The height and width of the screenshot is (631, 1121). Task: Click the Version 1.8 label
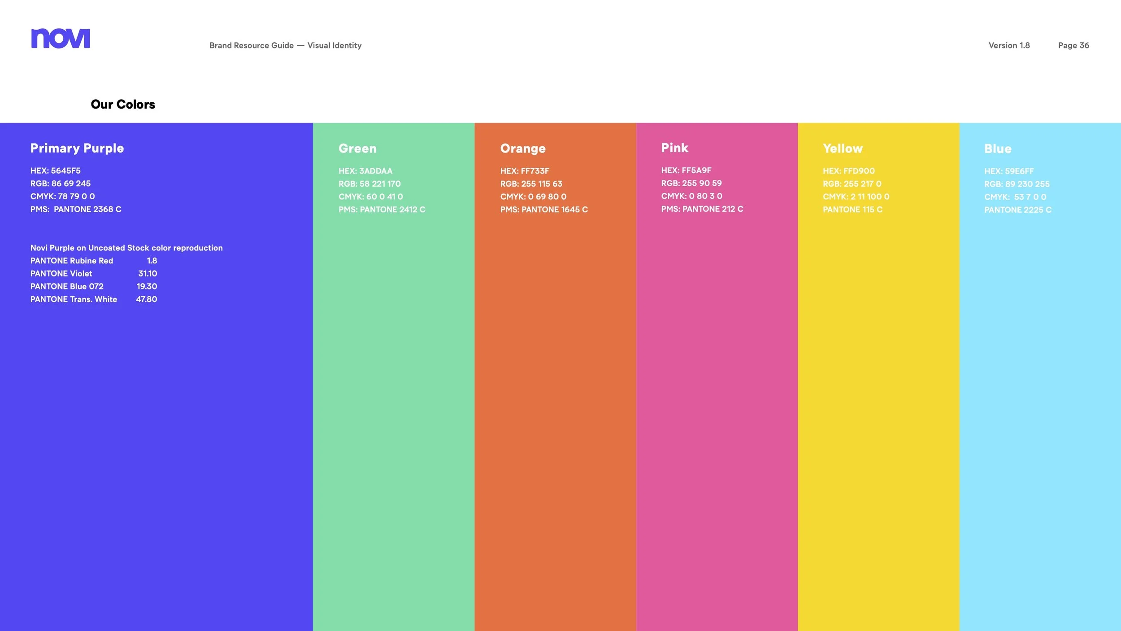1008,45
